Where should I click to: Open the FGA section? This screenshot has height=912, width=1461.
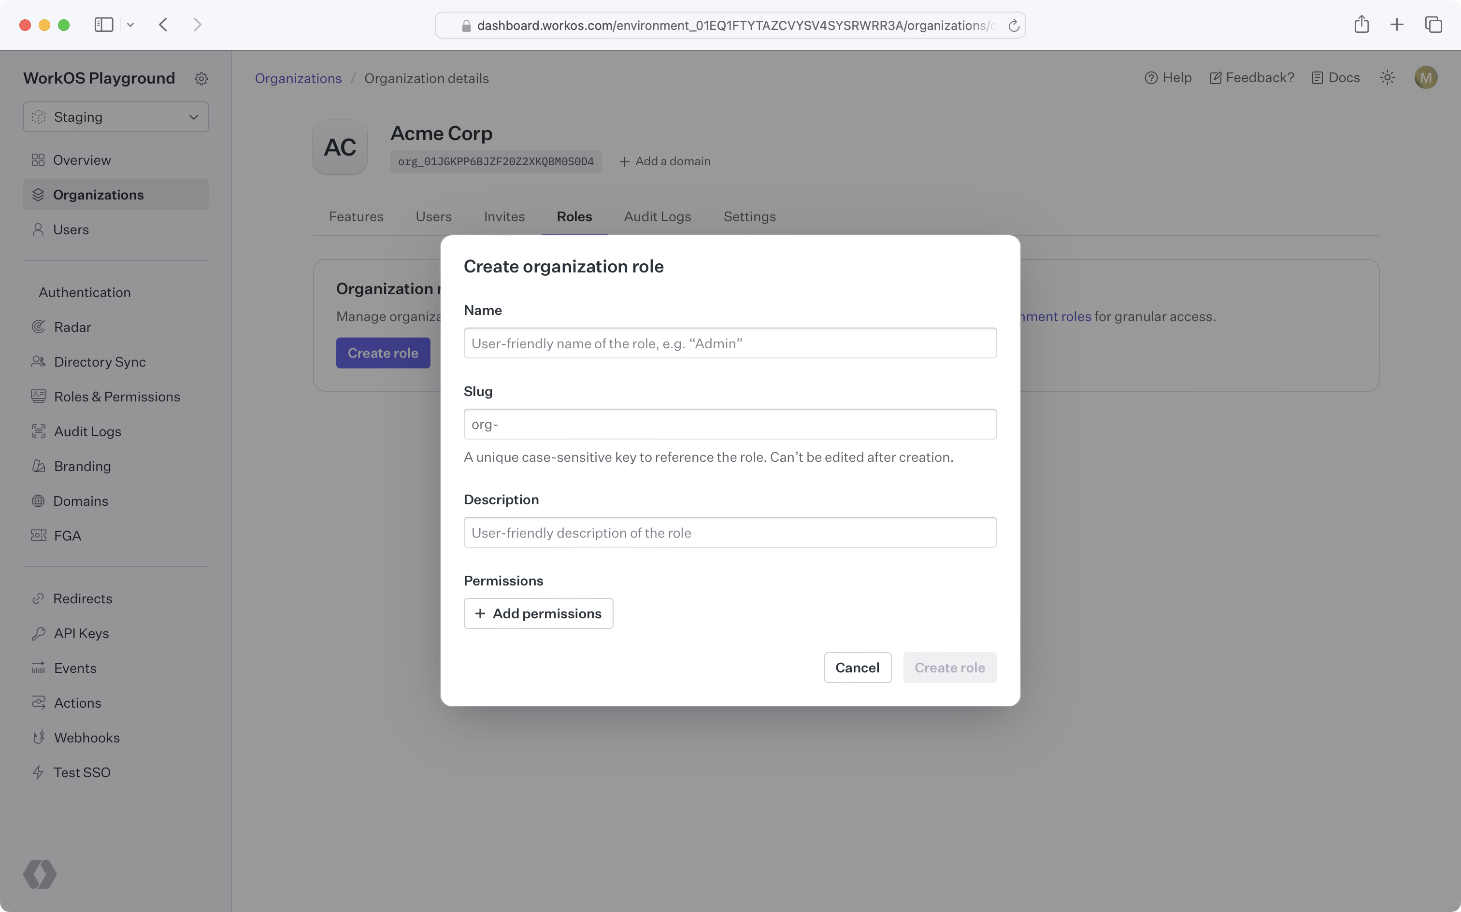coord(67,535)
